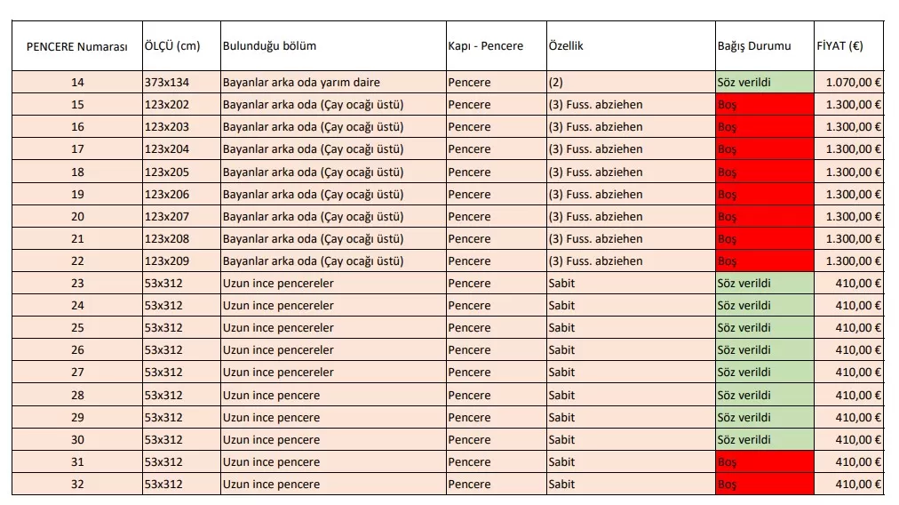Image resolution: width=899 pixels, height=505 pixels.
Task: Click the 1.070,00 € price cell
Action: click(x=853, y=82)
